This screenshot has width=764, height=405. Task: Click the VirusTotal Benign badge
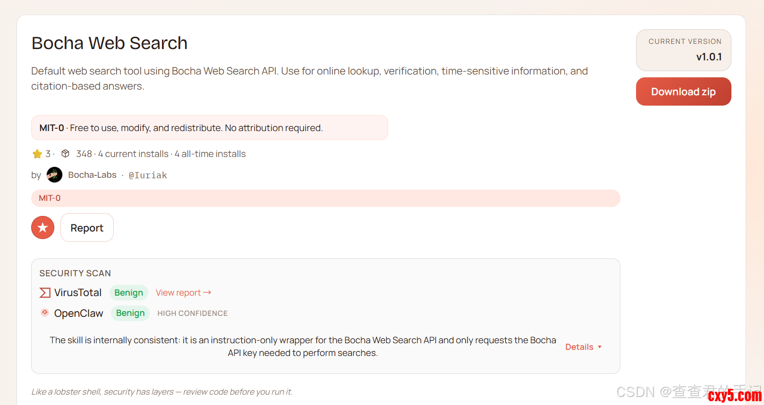tap(129, 293)
